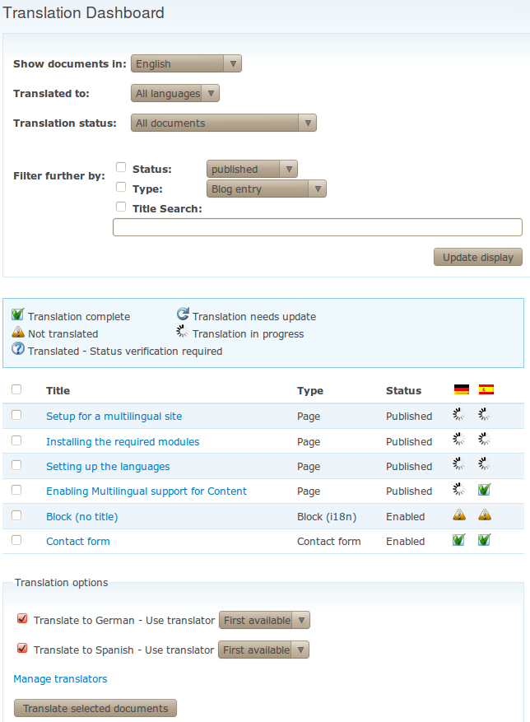The height and width of the screenshot is (722, 530).
Task: Open Installing the required modules link
Action: 123,441
